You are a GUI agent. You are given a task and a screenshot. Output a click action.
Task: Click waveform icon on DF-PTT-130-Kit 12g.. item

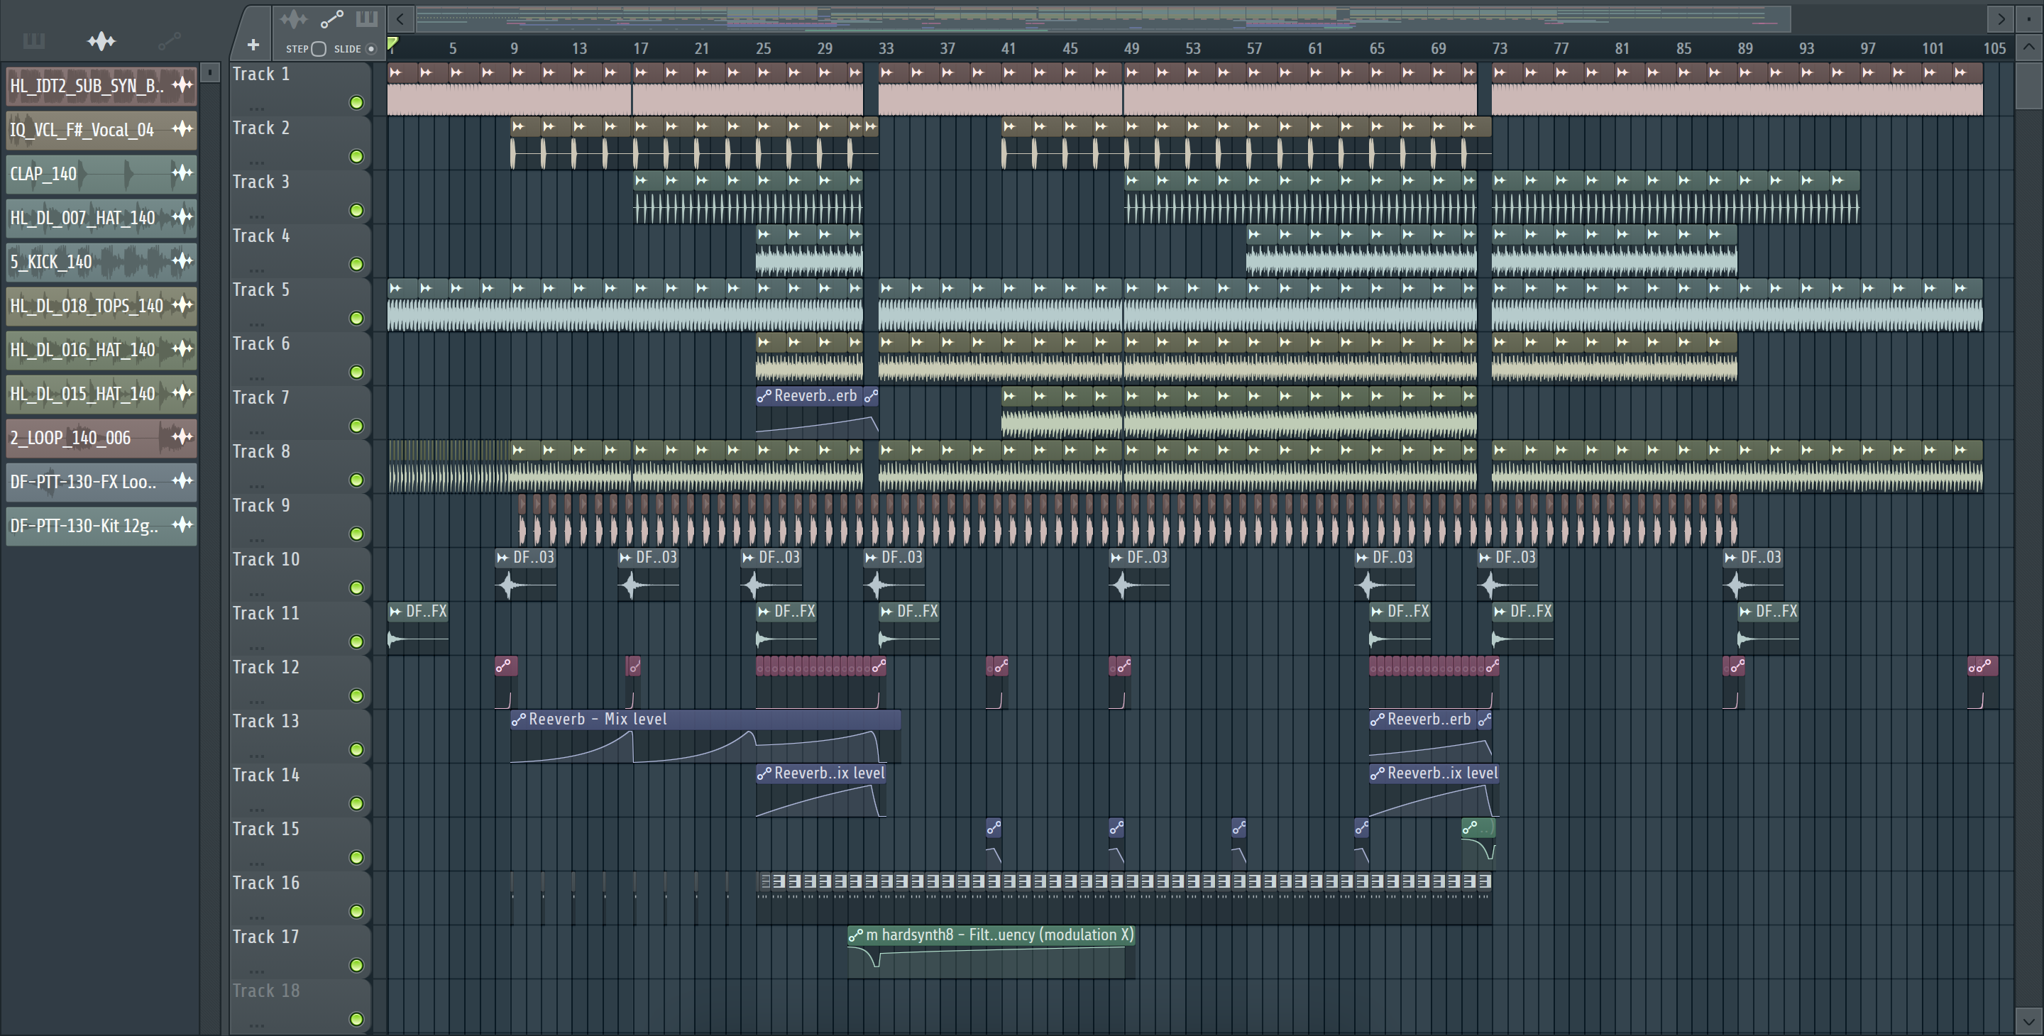(182, 524)
